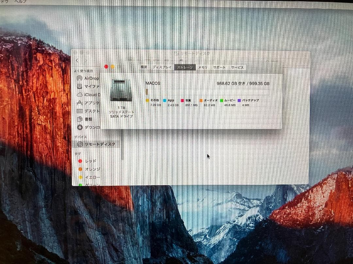
Task: Select the オレンジ tag in the sidebar
Action: click(x=81, y=169)
